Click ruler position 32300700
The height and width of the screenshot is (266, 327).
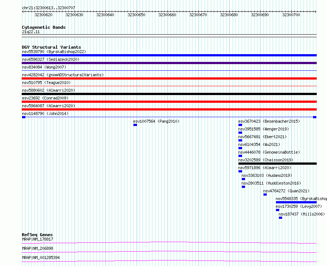[x=291, y=15]
